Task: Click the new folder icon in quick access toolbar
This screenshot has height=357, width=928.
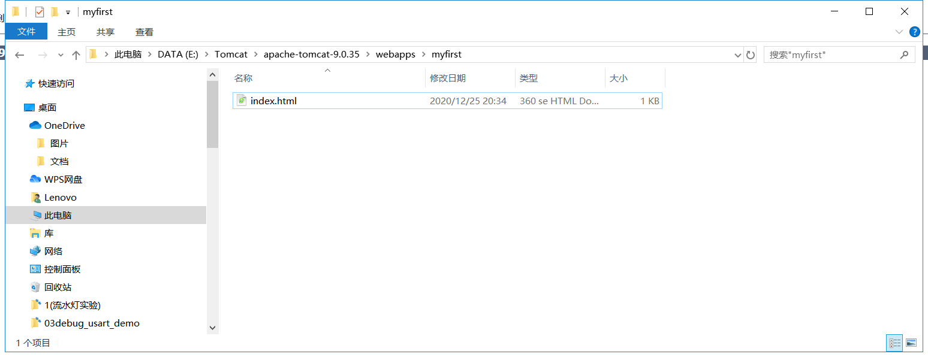Action: [55, 12]
